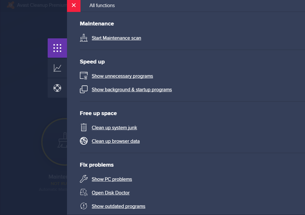The image size is (305, 215).
Task: Launch Open Disk Doctor link
Action: click(110, 193)
